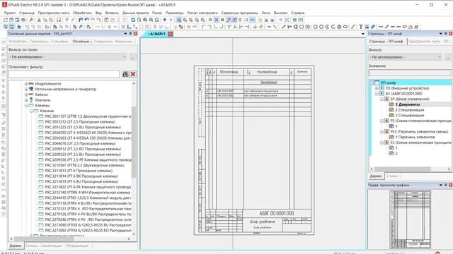Open the document tabs list dropdown arrow
The image size is (453, 254).
(363, 34)
